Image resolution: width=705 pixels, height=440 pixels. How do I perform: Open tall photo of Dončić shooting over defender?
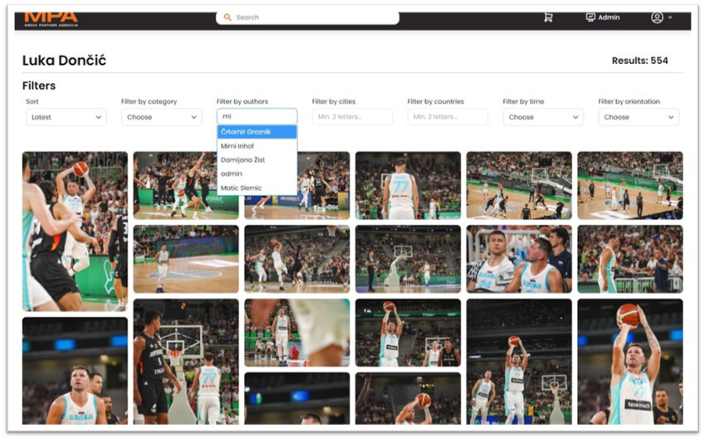click(75, 232)
